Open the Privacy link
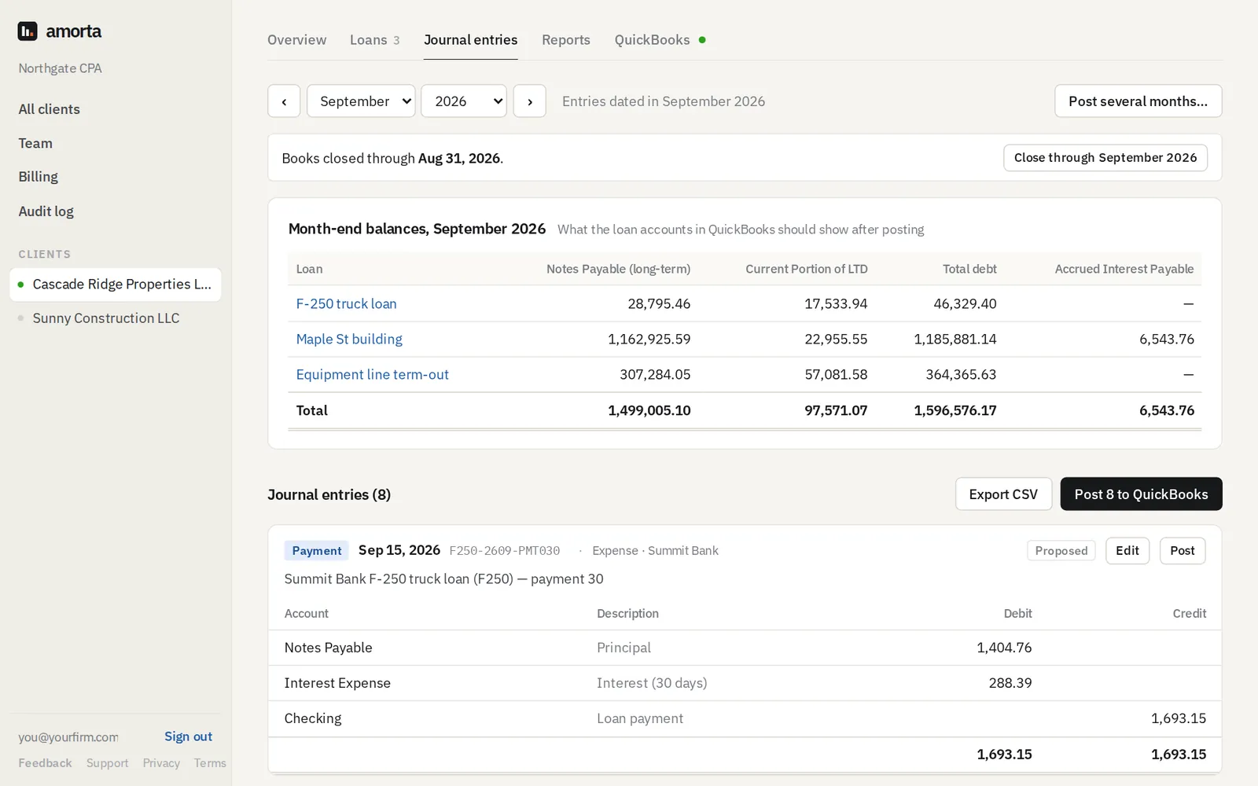 tap(161, 763)
